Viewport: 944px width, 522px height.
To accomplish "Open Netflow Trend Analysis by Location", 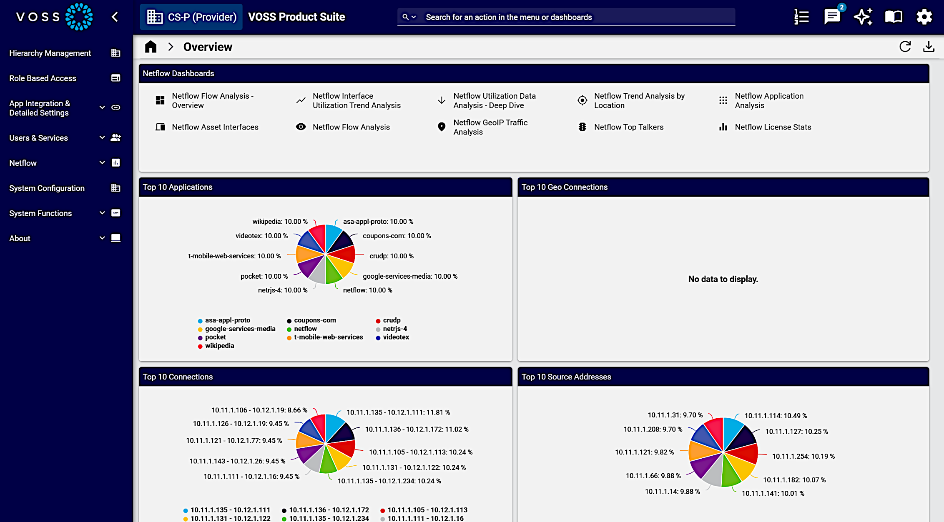I will point(639,100).
